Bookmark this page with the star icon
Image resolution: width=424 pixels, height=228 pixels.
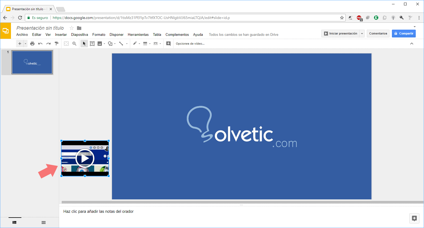click(x=342, y=18)
